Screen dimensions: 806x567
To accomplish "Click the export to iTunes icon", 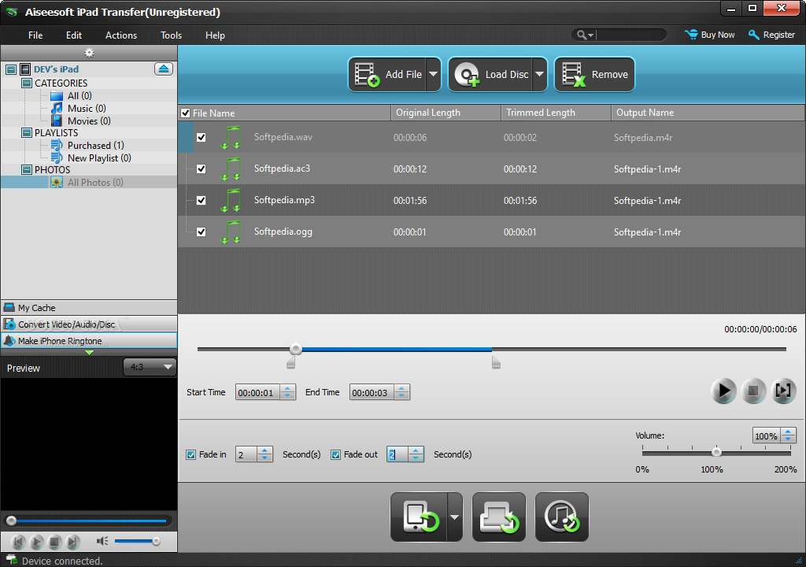I will [562, 517].
